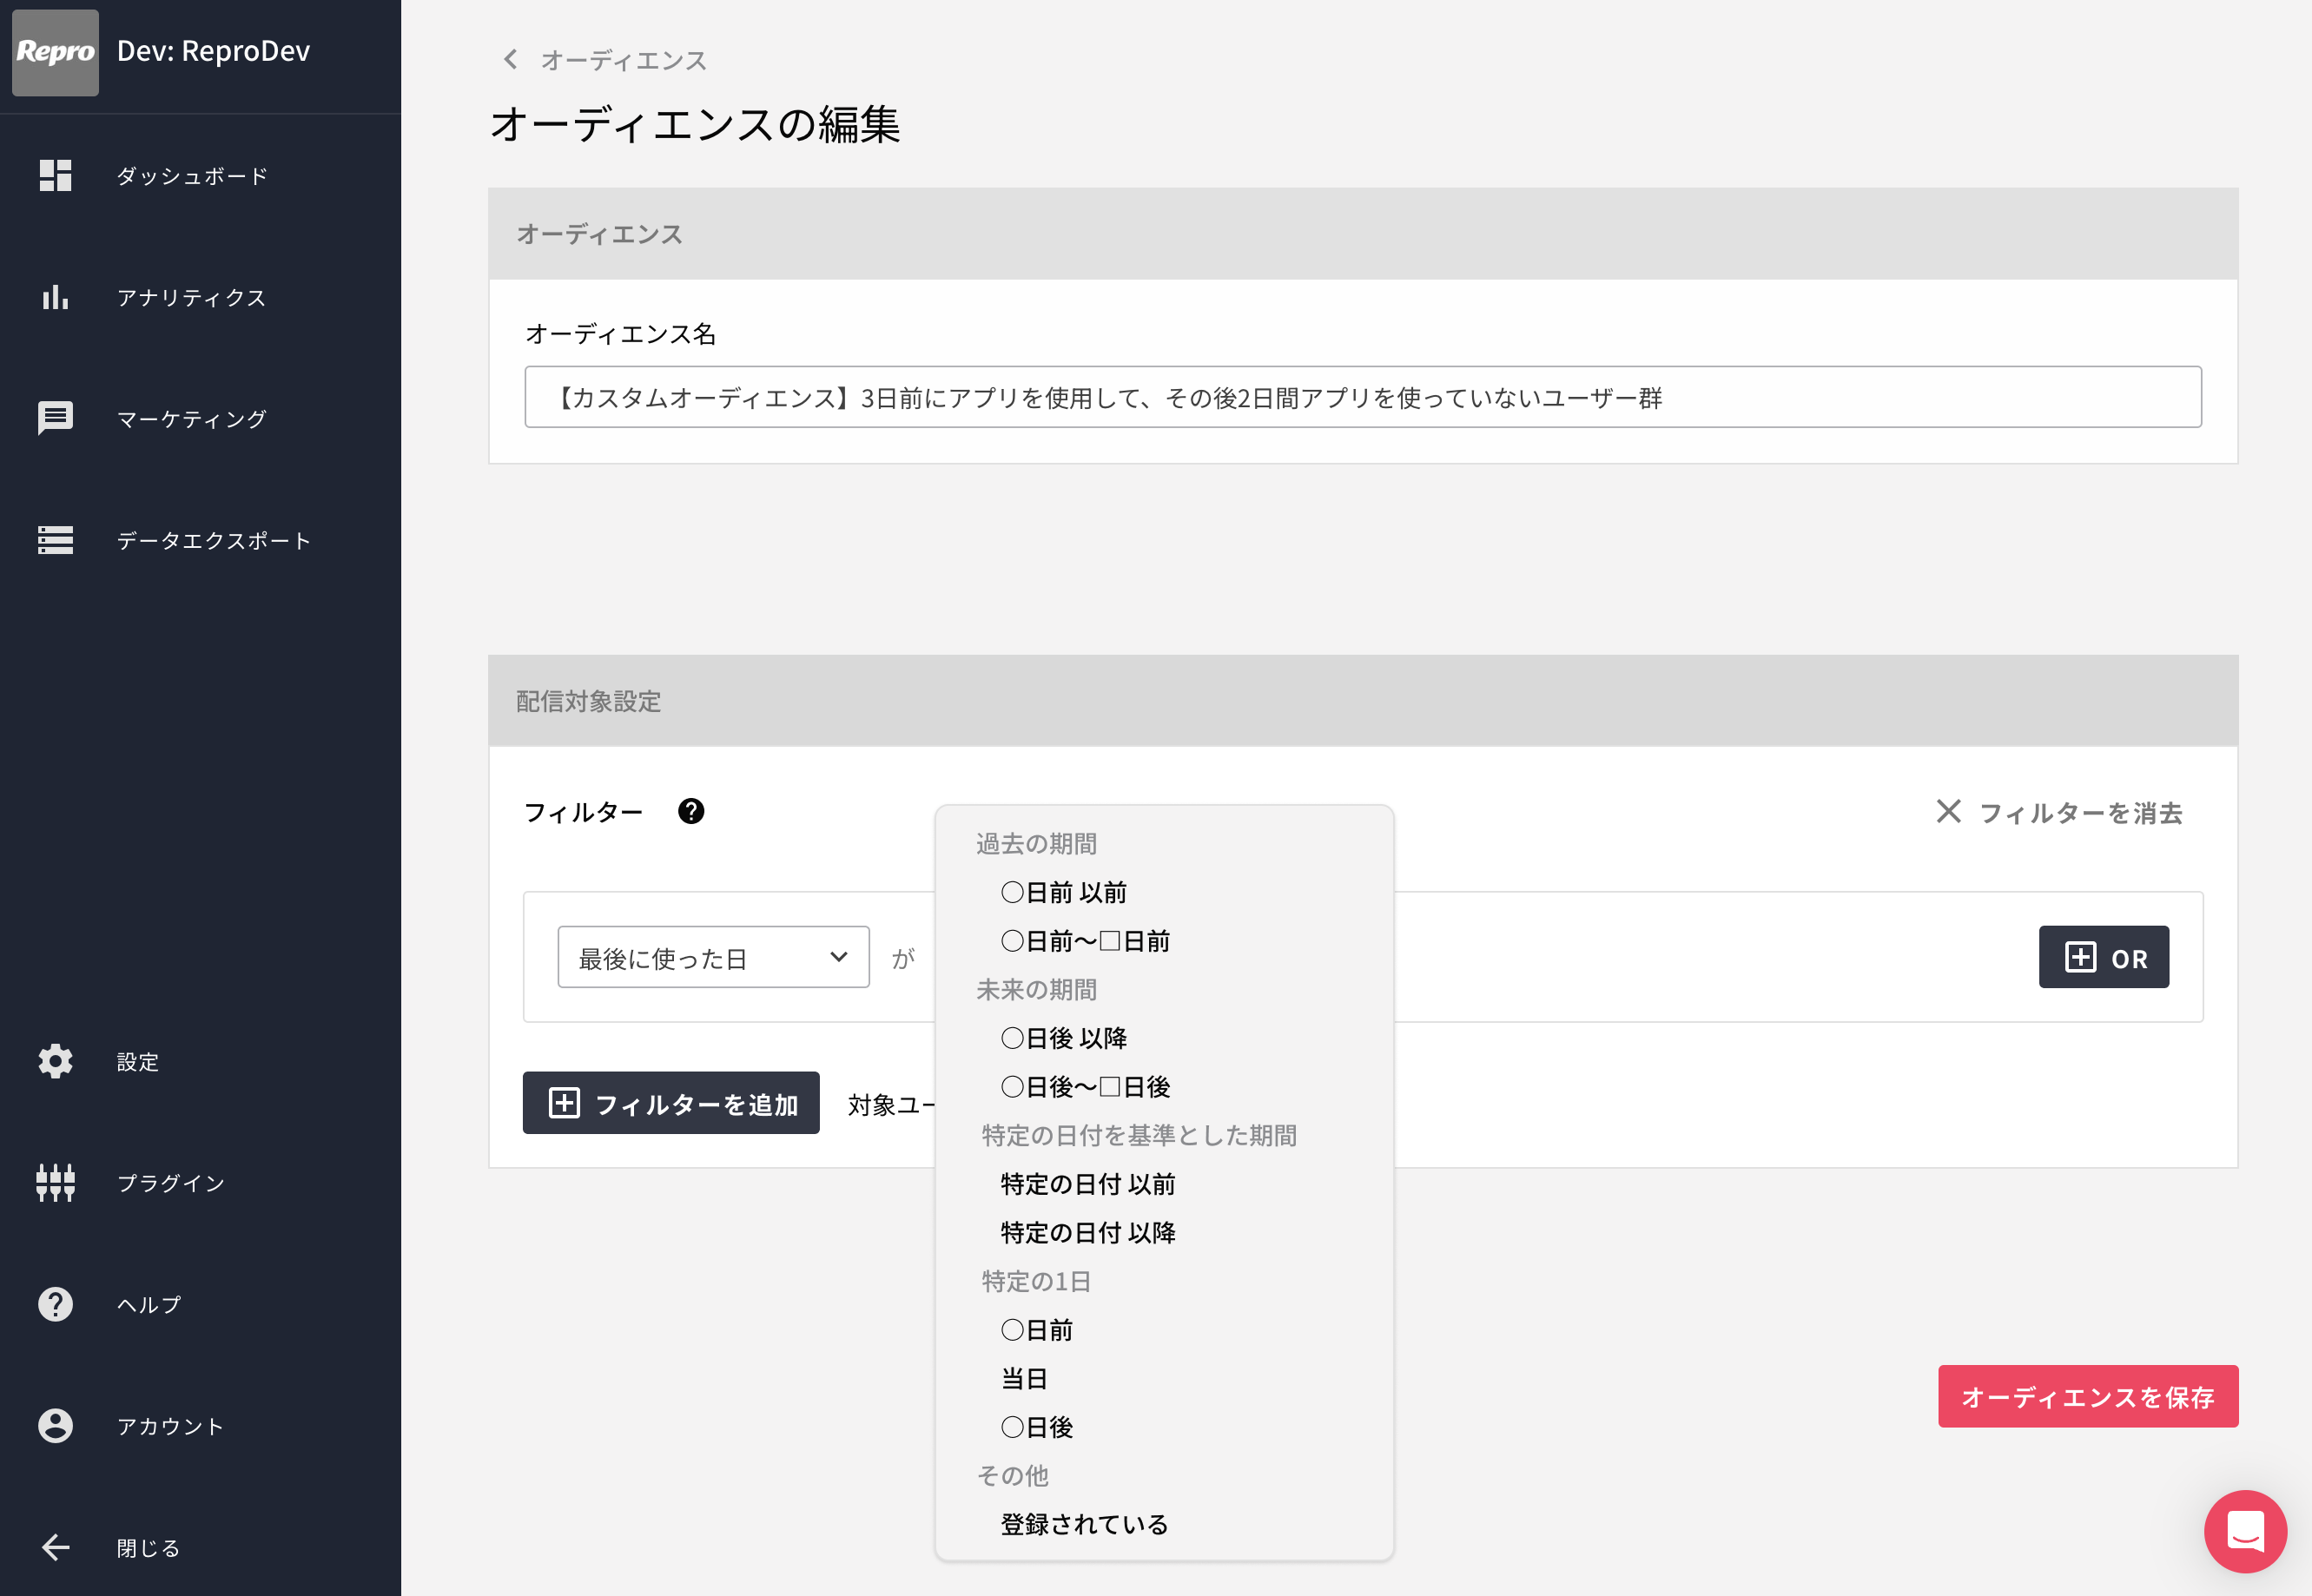Select 特定の日付 以前 option
The width and height of the screenshot is (2312, 1596).
click(x=1088, y=1184)
